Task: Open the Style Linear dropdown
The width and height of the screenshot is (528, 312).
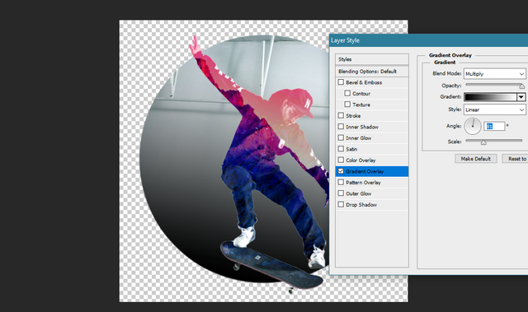Action: pos(494,109)
